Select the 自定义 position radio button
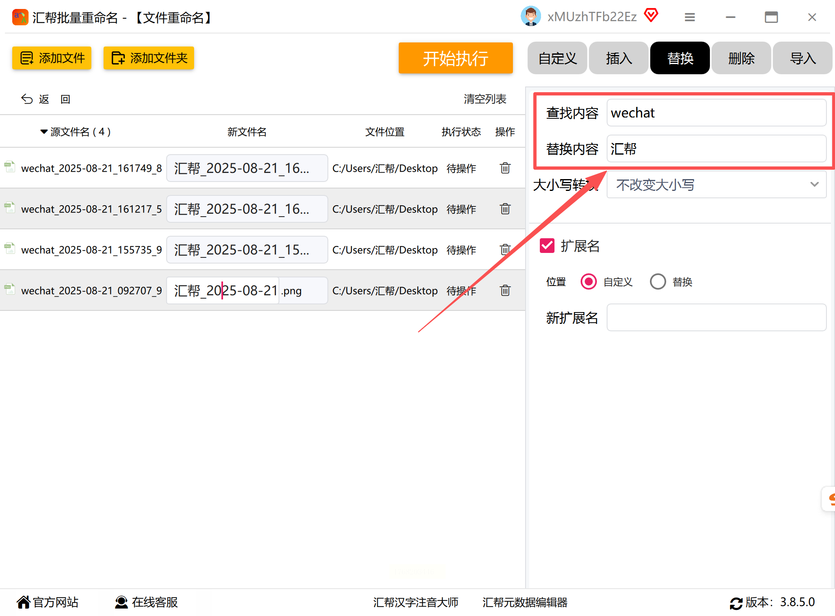Image resolution: width=835 pixels, height=616 pixels. tap(588, 281)
